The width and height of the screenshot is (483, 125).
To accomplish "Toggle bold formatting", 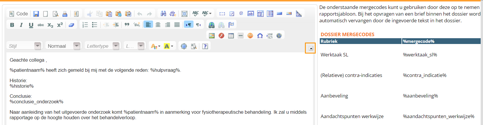I will click(x=12, y=25).
